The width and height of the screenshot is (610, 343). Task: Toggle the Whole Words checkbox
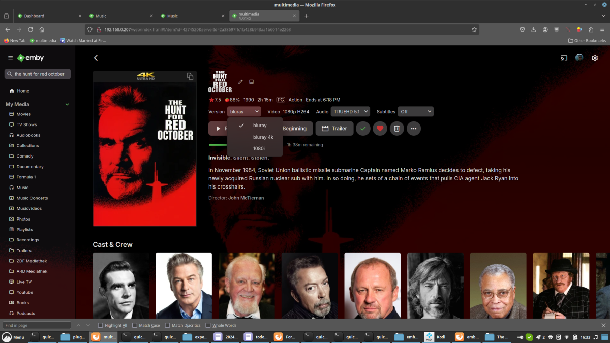click(x=208, y=325)
